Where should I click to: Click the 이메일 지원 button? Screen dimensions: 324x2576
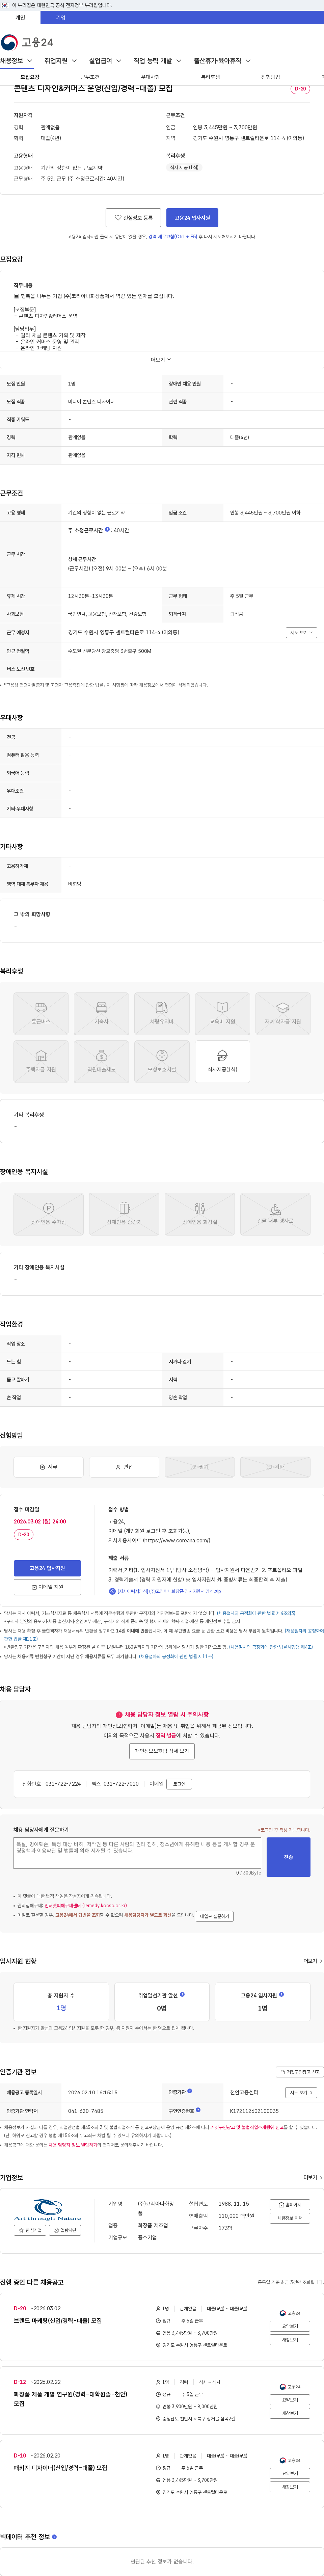[47, 1587]
